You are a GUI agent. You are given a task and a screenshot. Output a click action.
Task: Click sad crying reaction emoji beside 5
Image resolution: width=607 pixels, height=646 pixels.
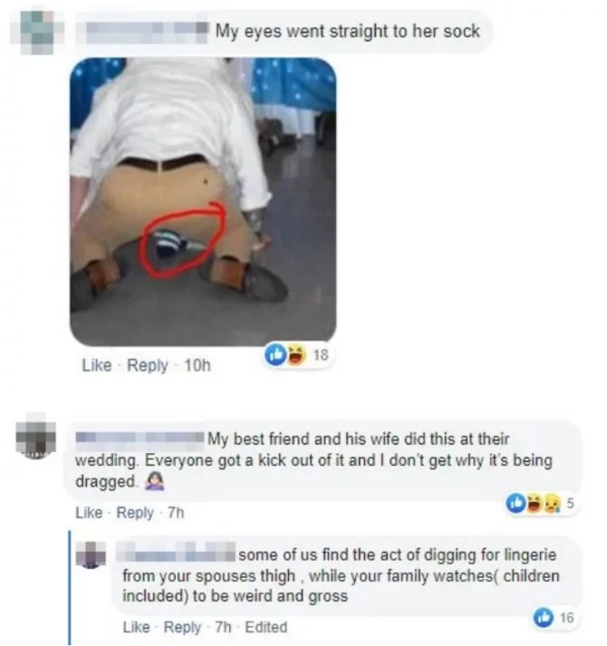pyautogui.click(x=553, y=504)
